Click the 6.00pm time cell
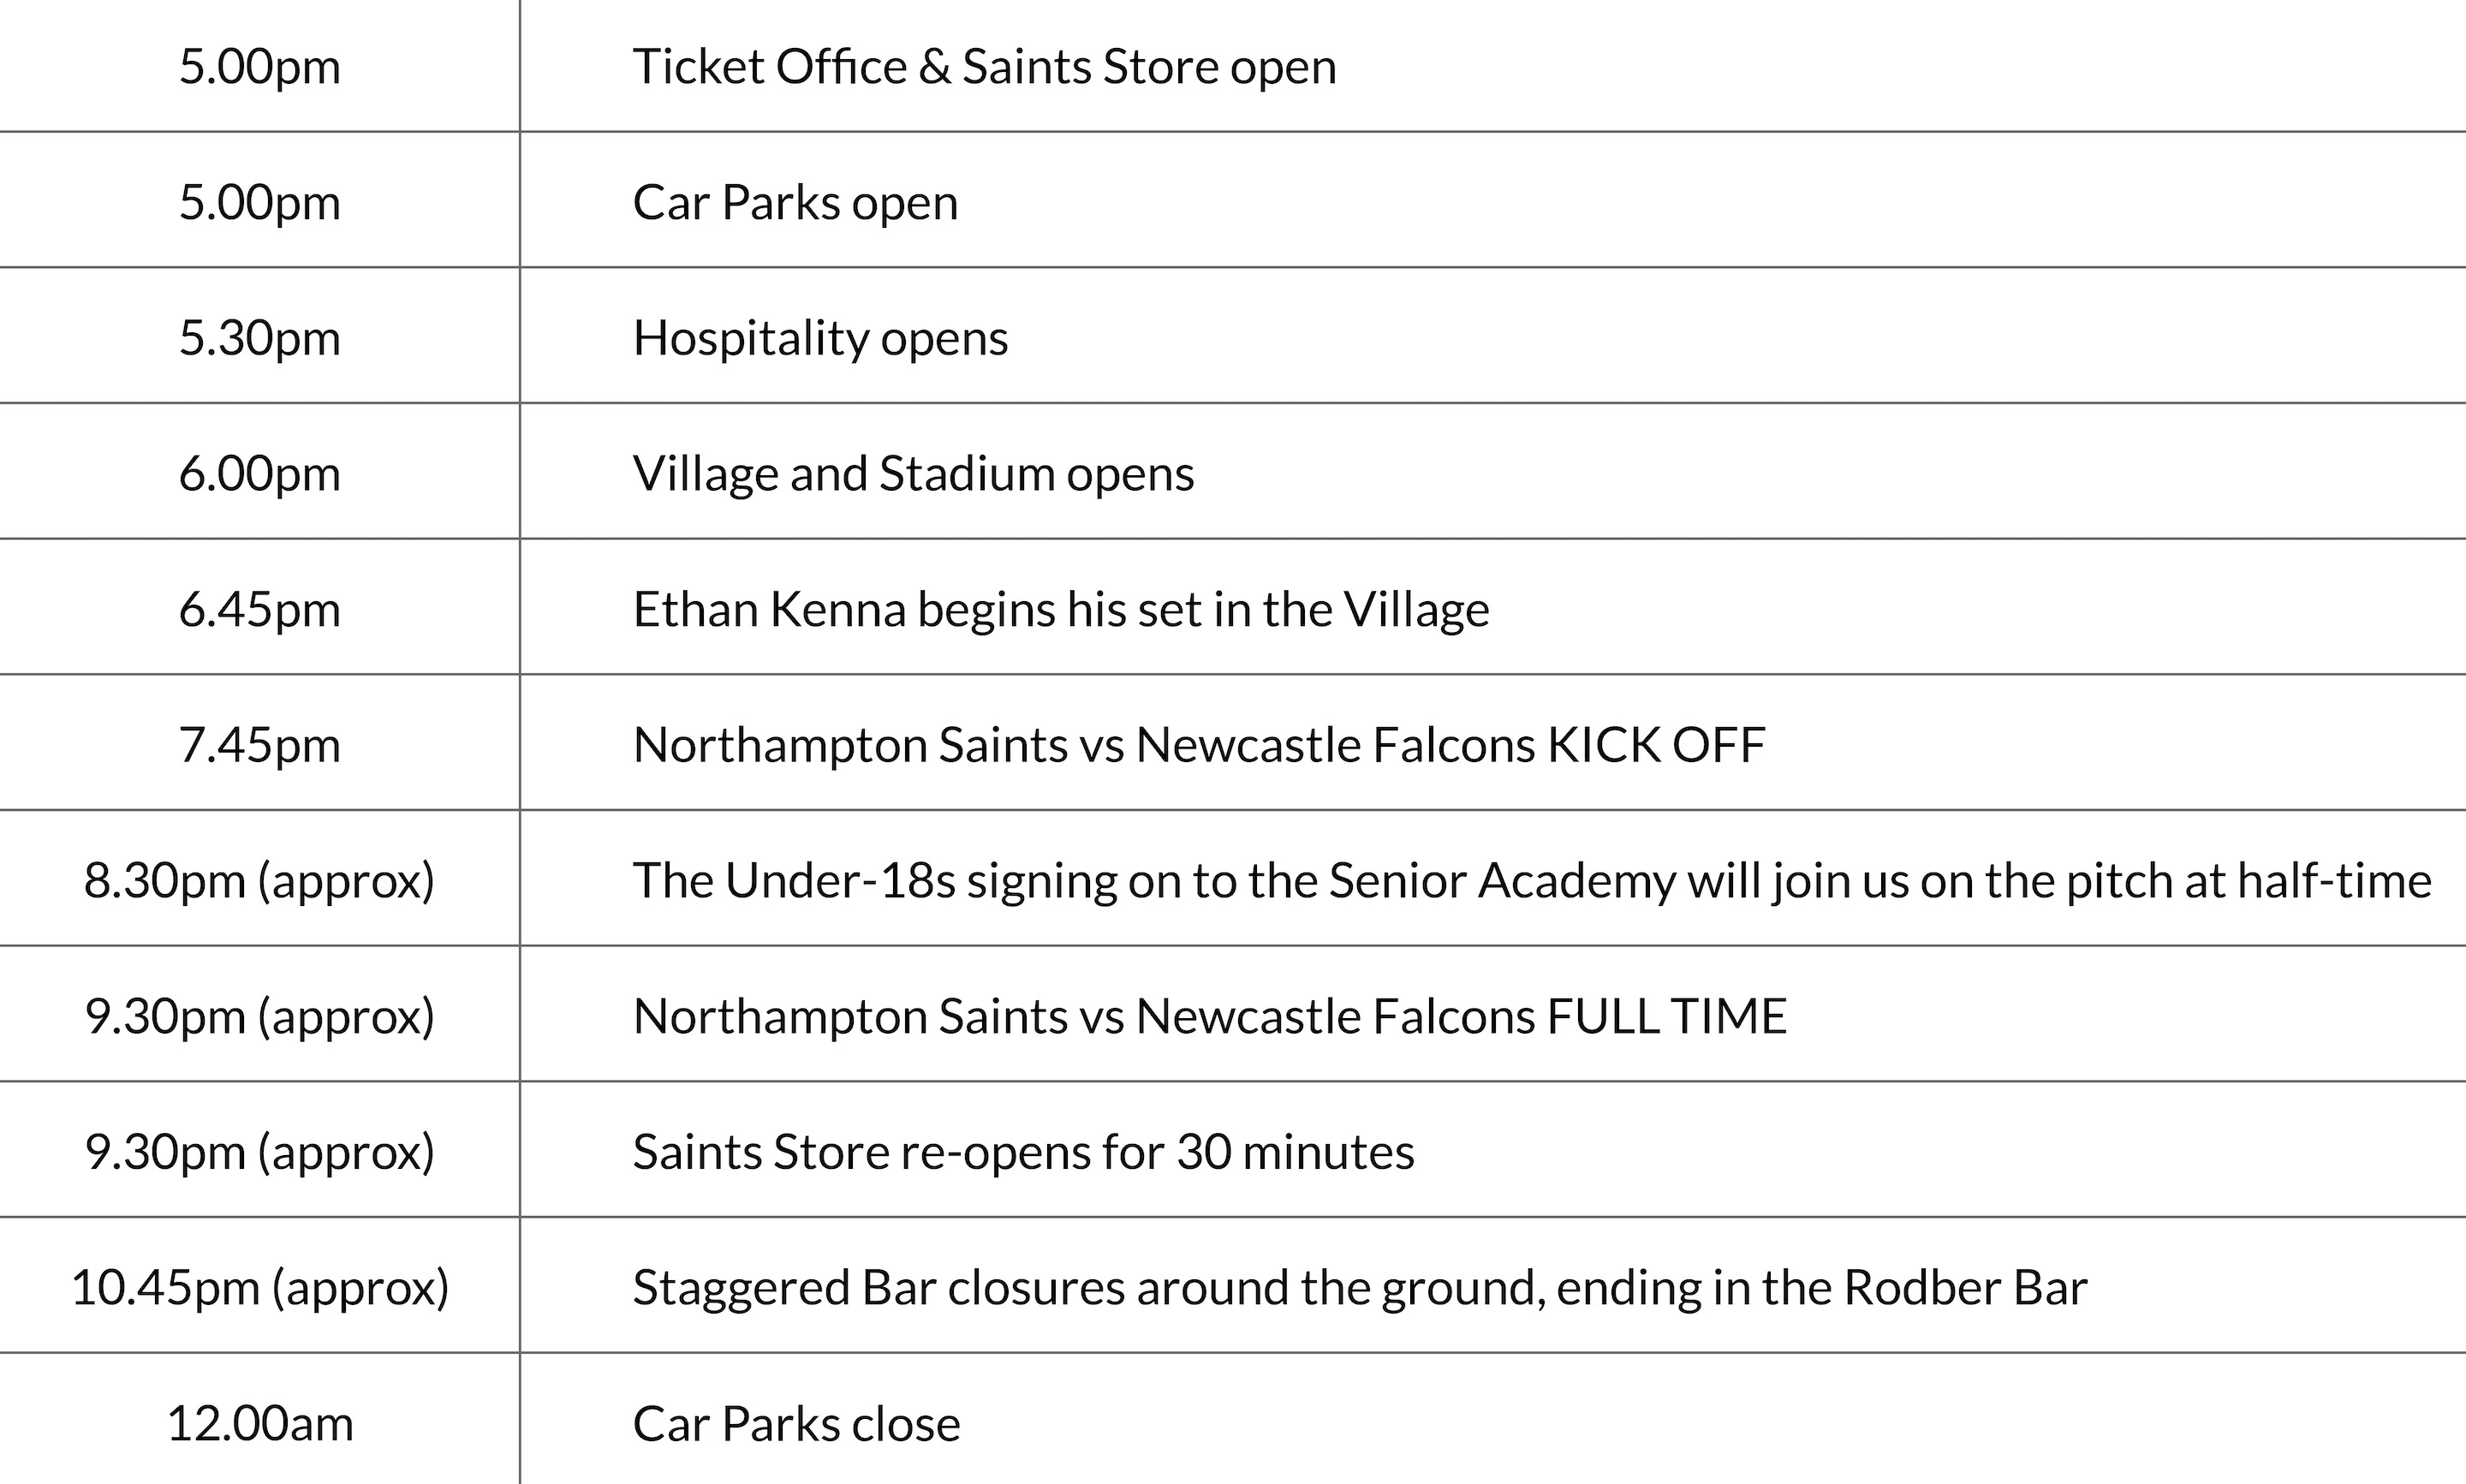This screenshot has width=2466, height=1484. click(x=260, y=474)
